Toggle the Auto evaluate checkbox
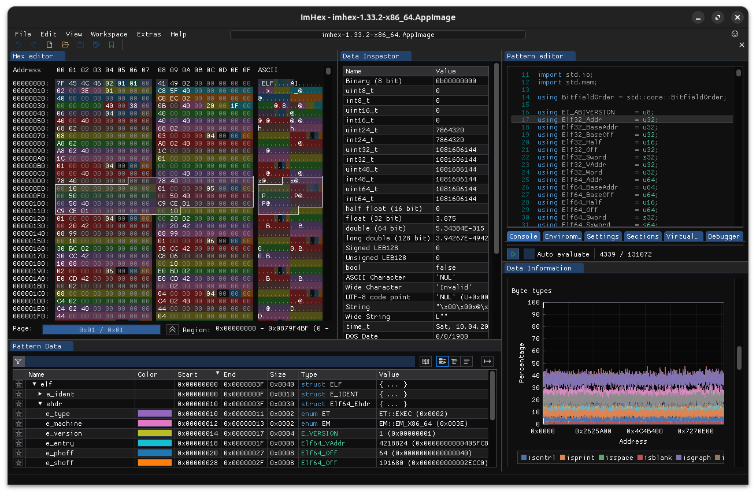This screenshot has height=494, width=756. (x=529, y=254)
